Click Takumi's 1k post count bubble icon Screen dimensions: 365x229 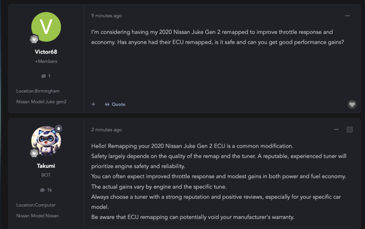click(43, 190)
